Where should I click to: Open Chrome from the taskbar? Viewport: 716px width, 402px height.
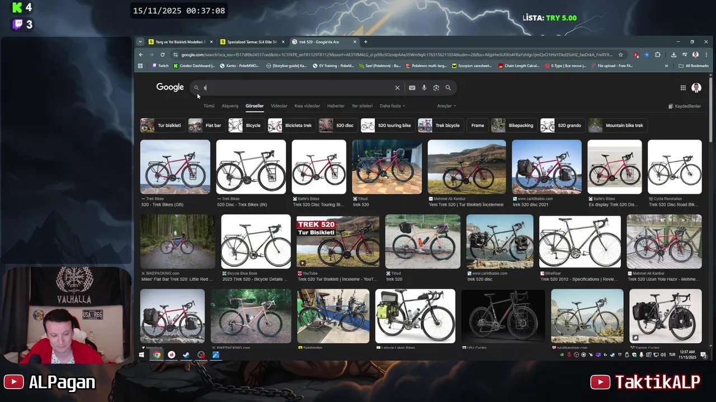tap(157, 355)
